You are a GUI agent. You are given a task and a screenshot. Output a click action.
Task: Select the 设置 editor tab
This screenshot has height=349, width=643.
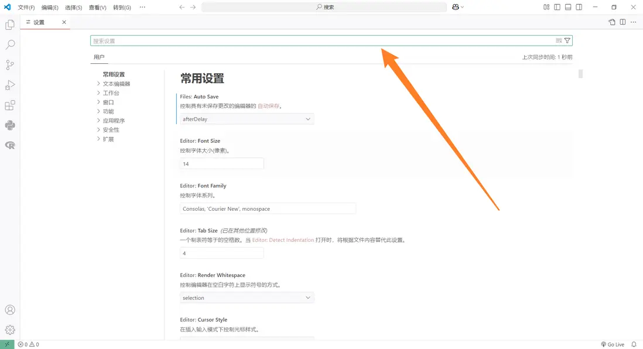point(45,22)
